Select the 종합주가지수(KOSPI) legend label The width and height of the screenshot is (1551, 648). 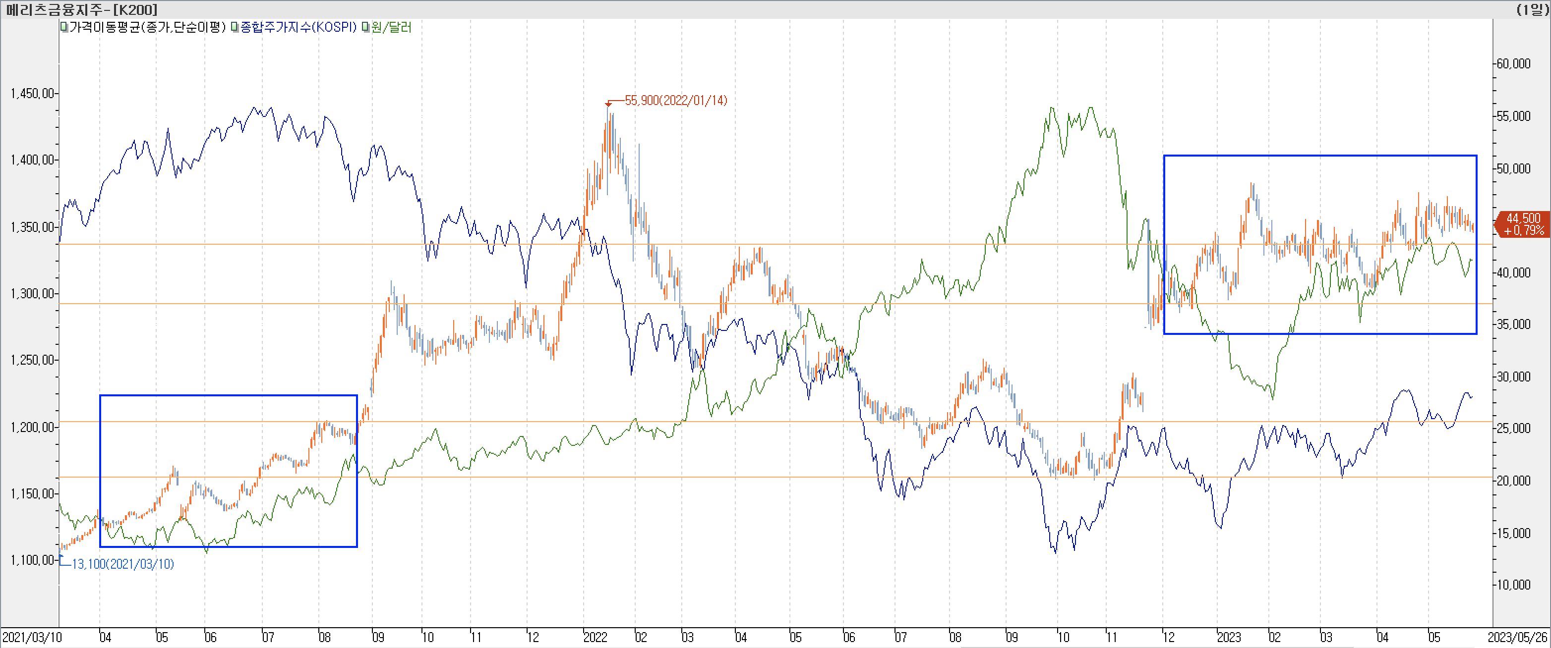(x=298, y=27)
